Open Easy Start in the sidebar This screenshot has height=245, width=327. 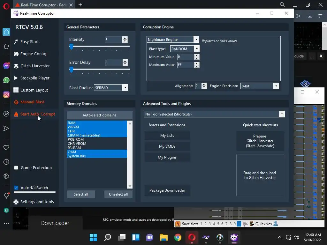tap(29, 42)
